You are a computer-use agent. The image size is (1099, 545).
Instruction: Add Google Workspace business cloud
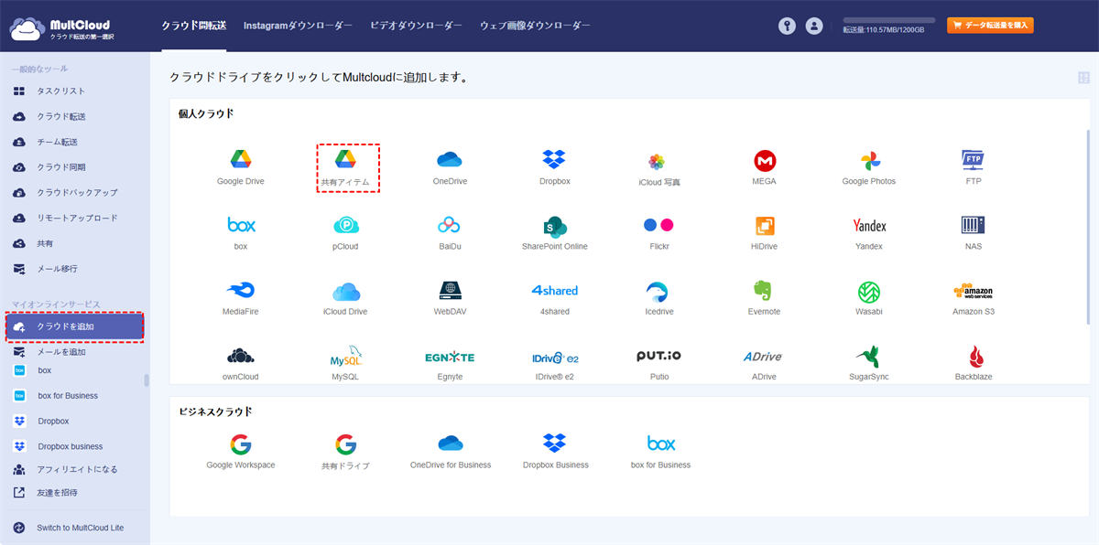coord(240,445)
